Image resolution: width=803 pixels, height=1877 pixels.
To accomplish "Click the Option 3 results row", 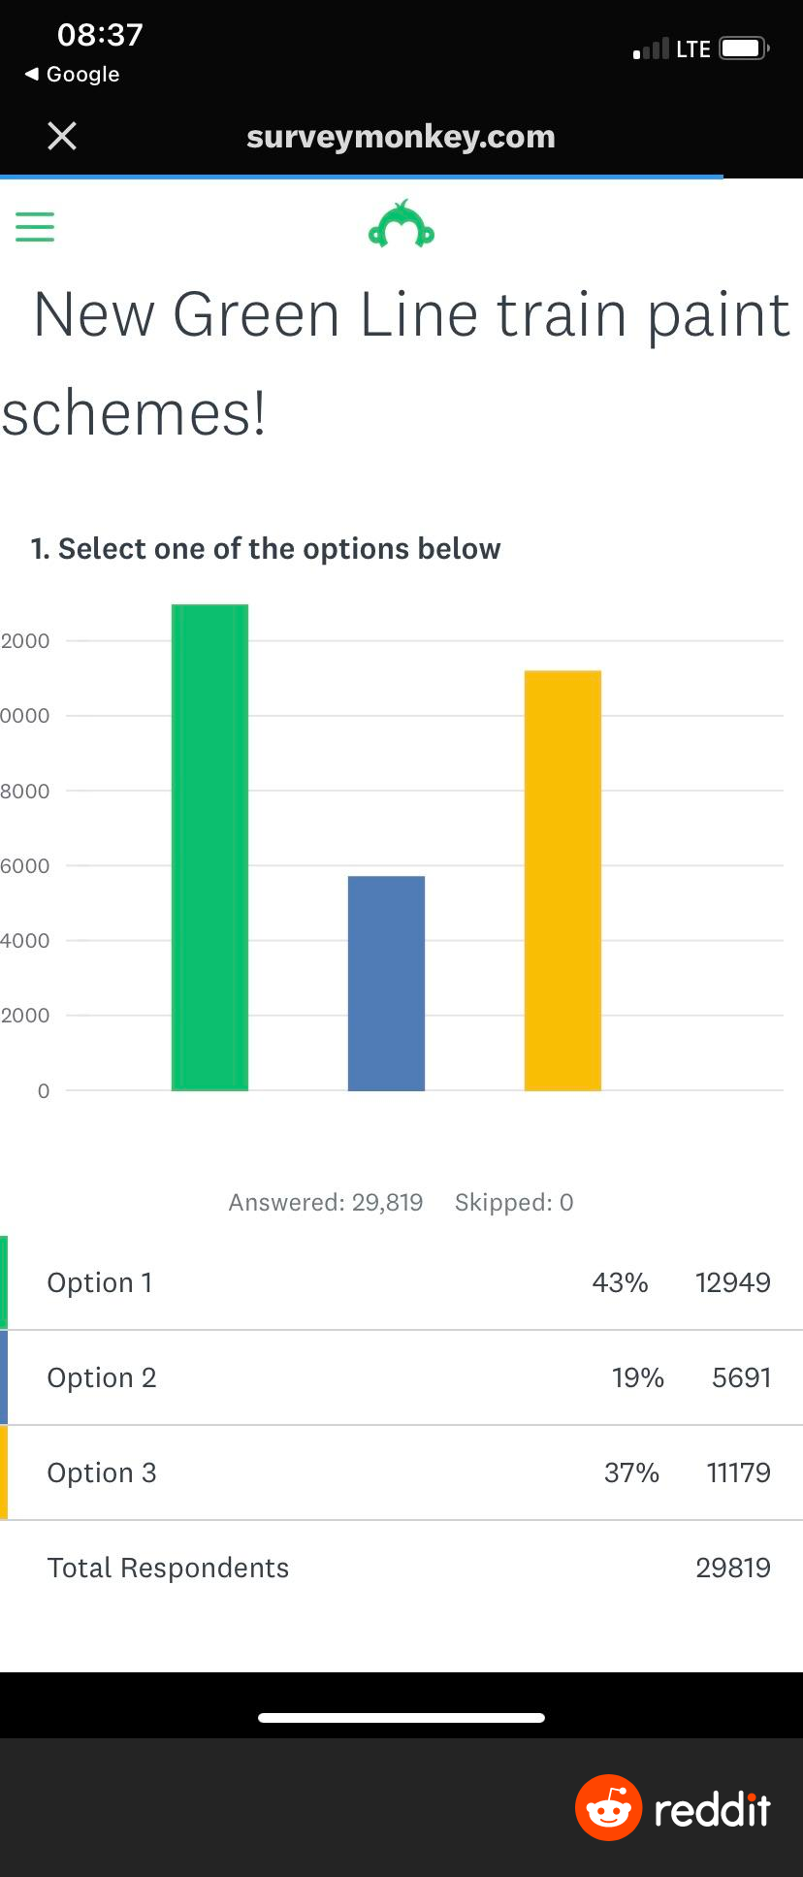I will tap(401, 1472).
